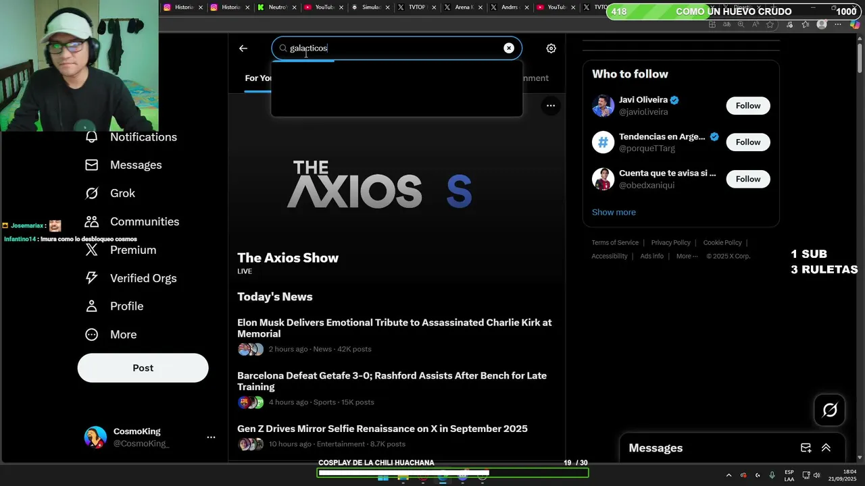Open the Terms of Service link

[x=615, y=242]
